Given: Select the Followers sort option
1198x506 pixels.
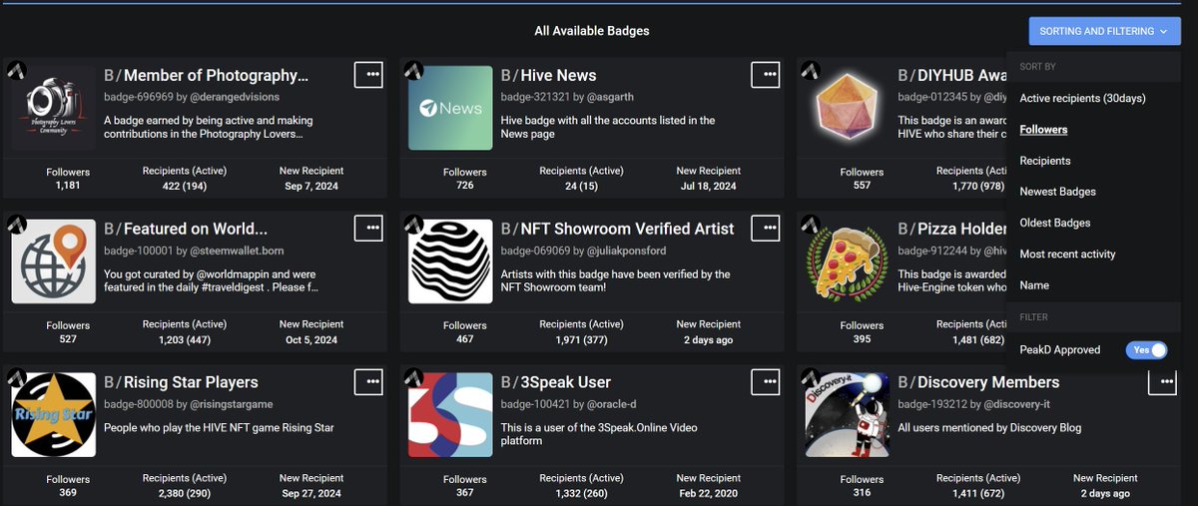Looking at the screenshot, I should (x=1043, y=130).
